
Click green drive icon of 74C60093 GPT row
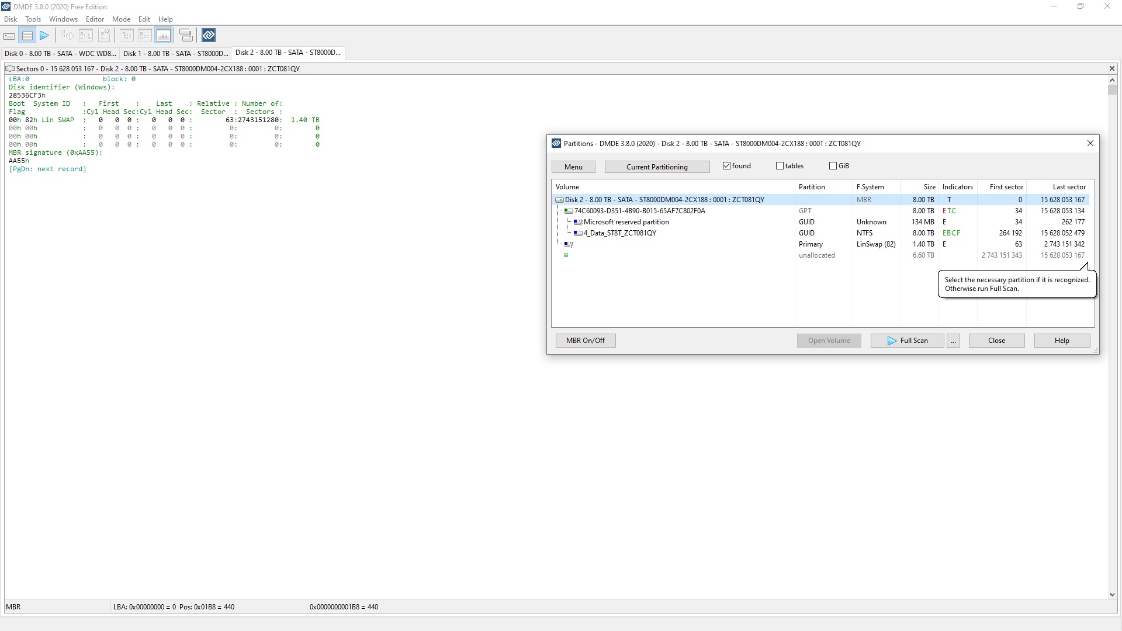coord(568,211)
